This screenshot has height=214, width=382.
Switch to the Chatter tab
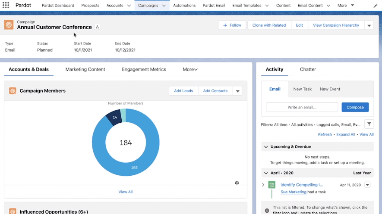[x=308, y=69]
